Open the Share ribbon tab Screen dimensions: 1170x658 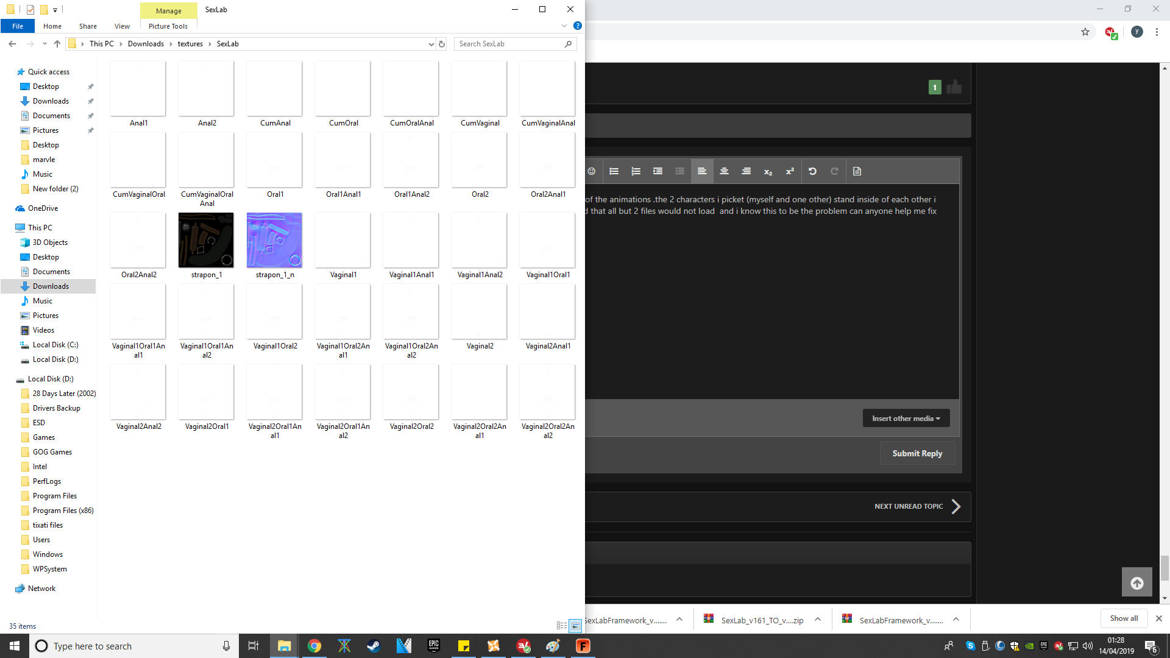point(88,26)
